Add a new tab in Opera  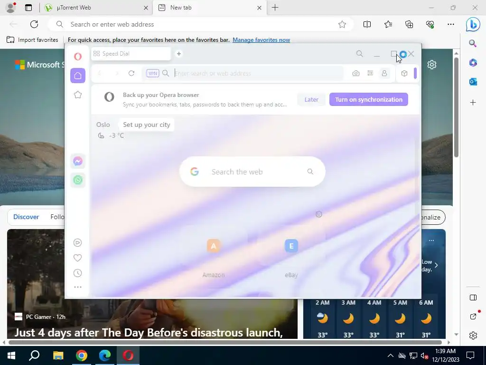tap(179, 54)
